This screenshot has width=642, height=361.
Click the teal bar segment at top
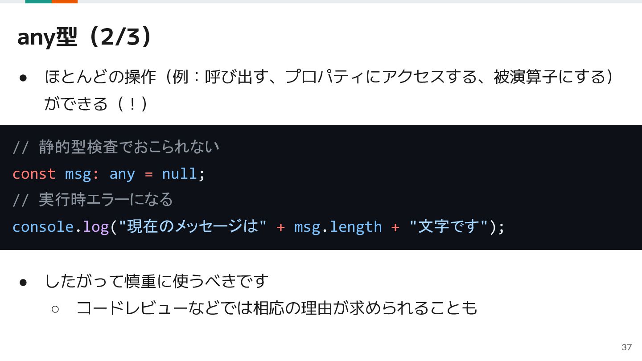[x=38, y=1]
